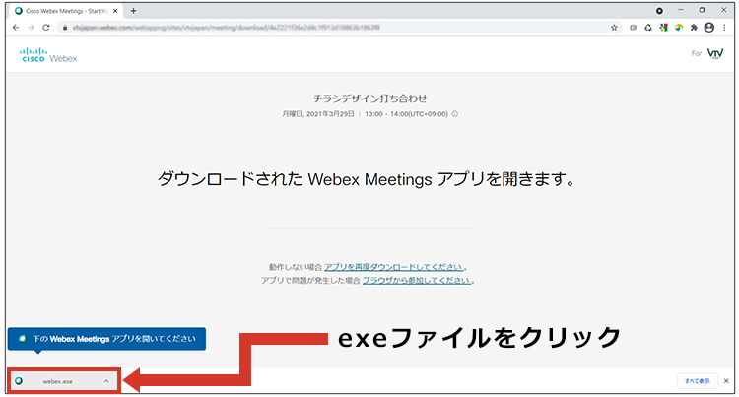Click the info icon beside the meeting time
The width and height of the screenshot is (739, 397).
pos(455,113)
